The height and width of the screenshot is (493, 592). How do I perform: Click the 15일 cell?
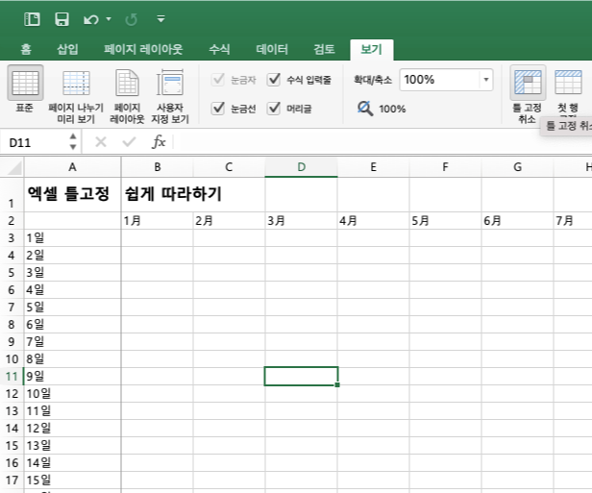click(x=72, y=481)
